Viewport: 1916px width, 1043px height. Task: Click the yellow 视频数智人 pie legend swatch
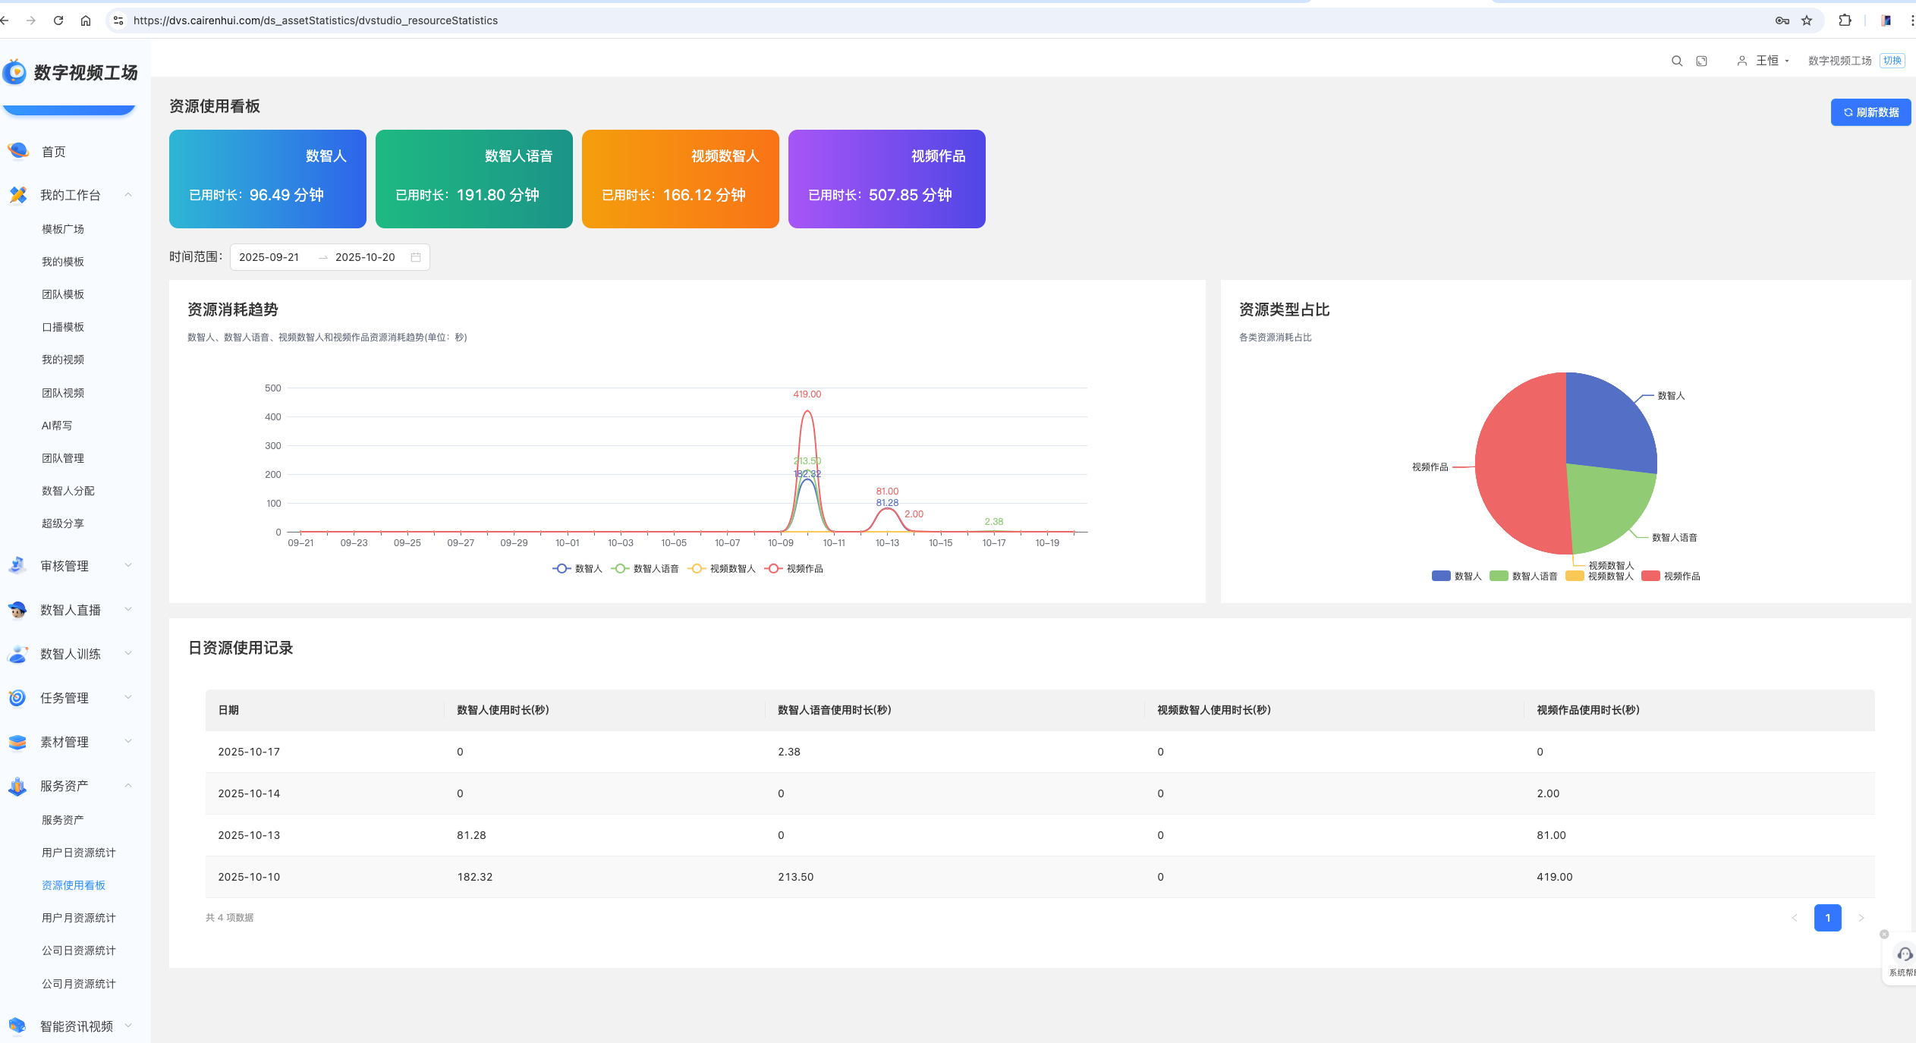[1575, 576]
